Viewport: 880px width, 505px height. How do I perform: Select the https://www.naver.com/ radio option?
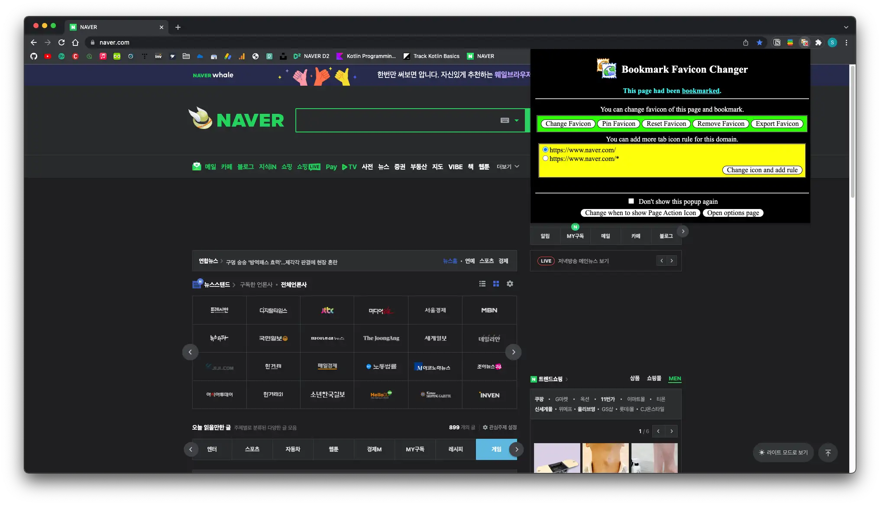(545, 150)
